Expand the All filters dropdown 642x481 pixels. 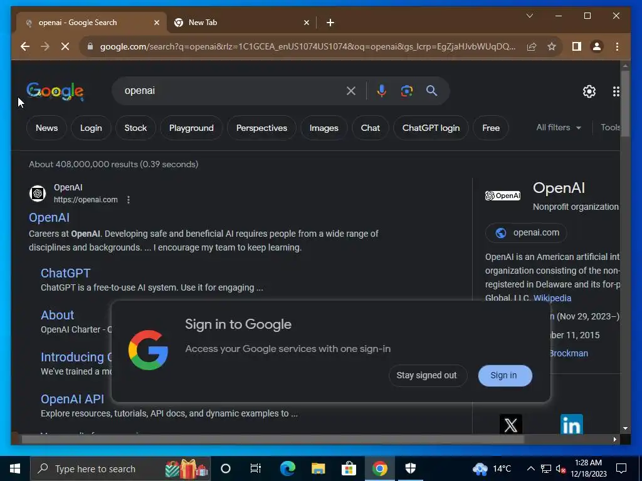(559, 128)
